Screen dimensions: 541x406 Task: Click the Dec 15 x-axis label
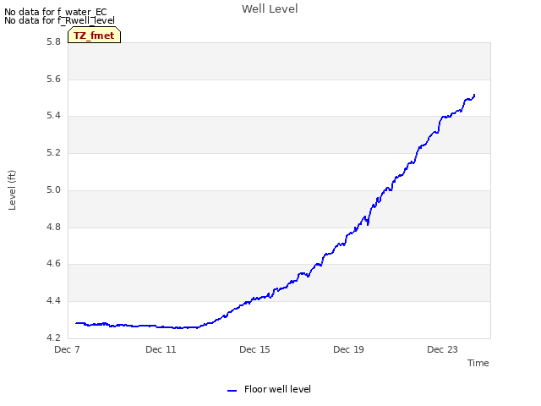(x=254, y=349)
